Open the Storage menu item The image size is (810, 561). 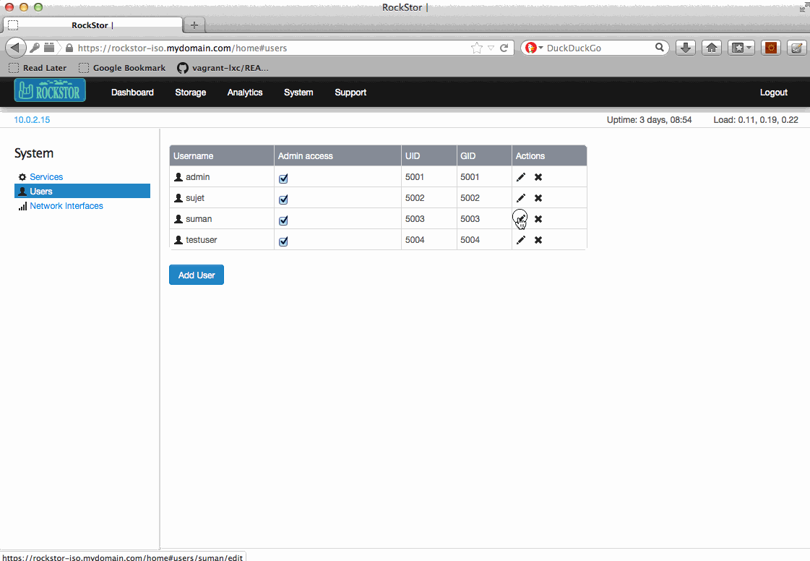coord(191,93)
